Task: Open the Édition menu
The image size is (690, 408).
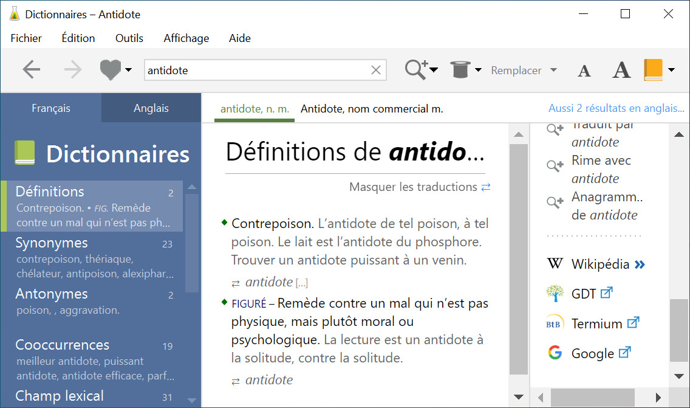Action: click(78, 38)
